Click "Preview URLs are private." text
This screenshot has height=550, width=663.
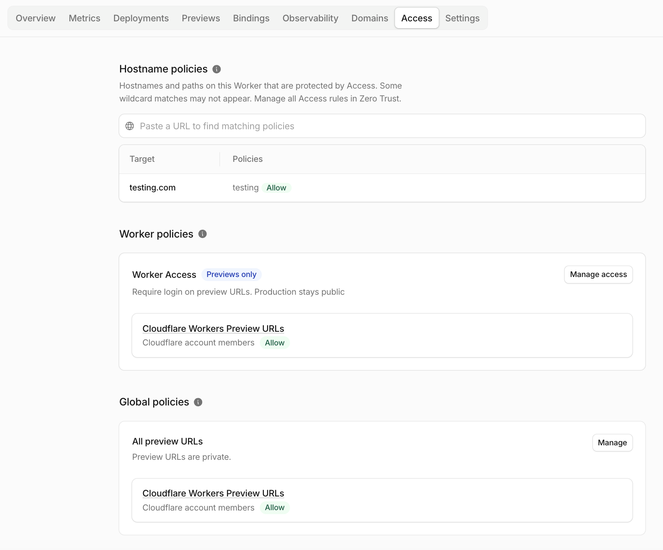click(x=182, y=457)
